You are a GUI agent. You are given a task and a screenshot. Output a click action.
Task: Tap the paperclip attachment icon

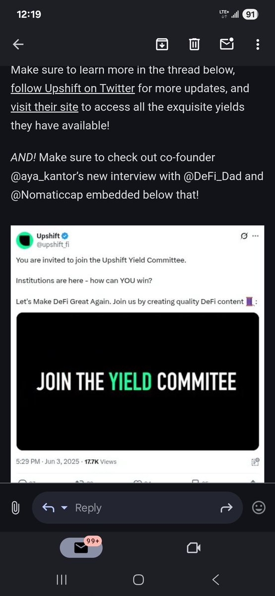tap(15, 508)
